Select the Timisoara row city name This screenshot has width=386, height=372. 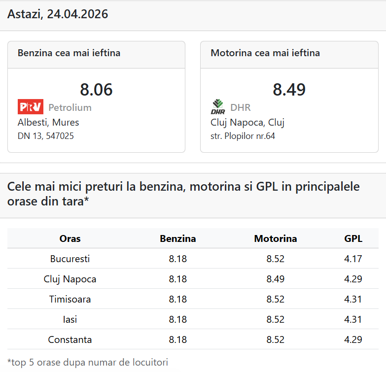point(70,299)
